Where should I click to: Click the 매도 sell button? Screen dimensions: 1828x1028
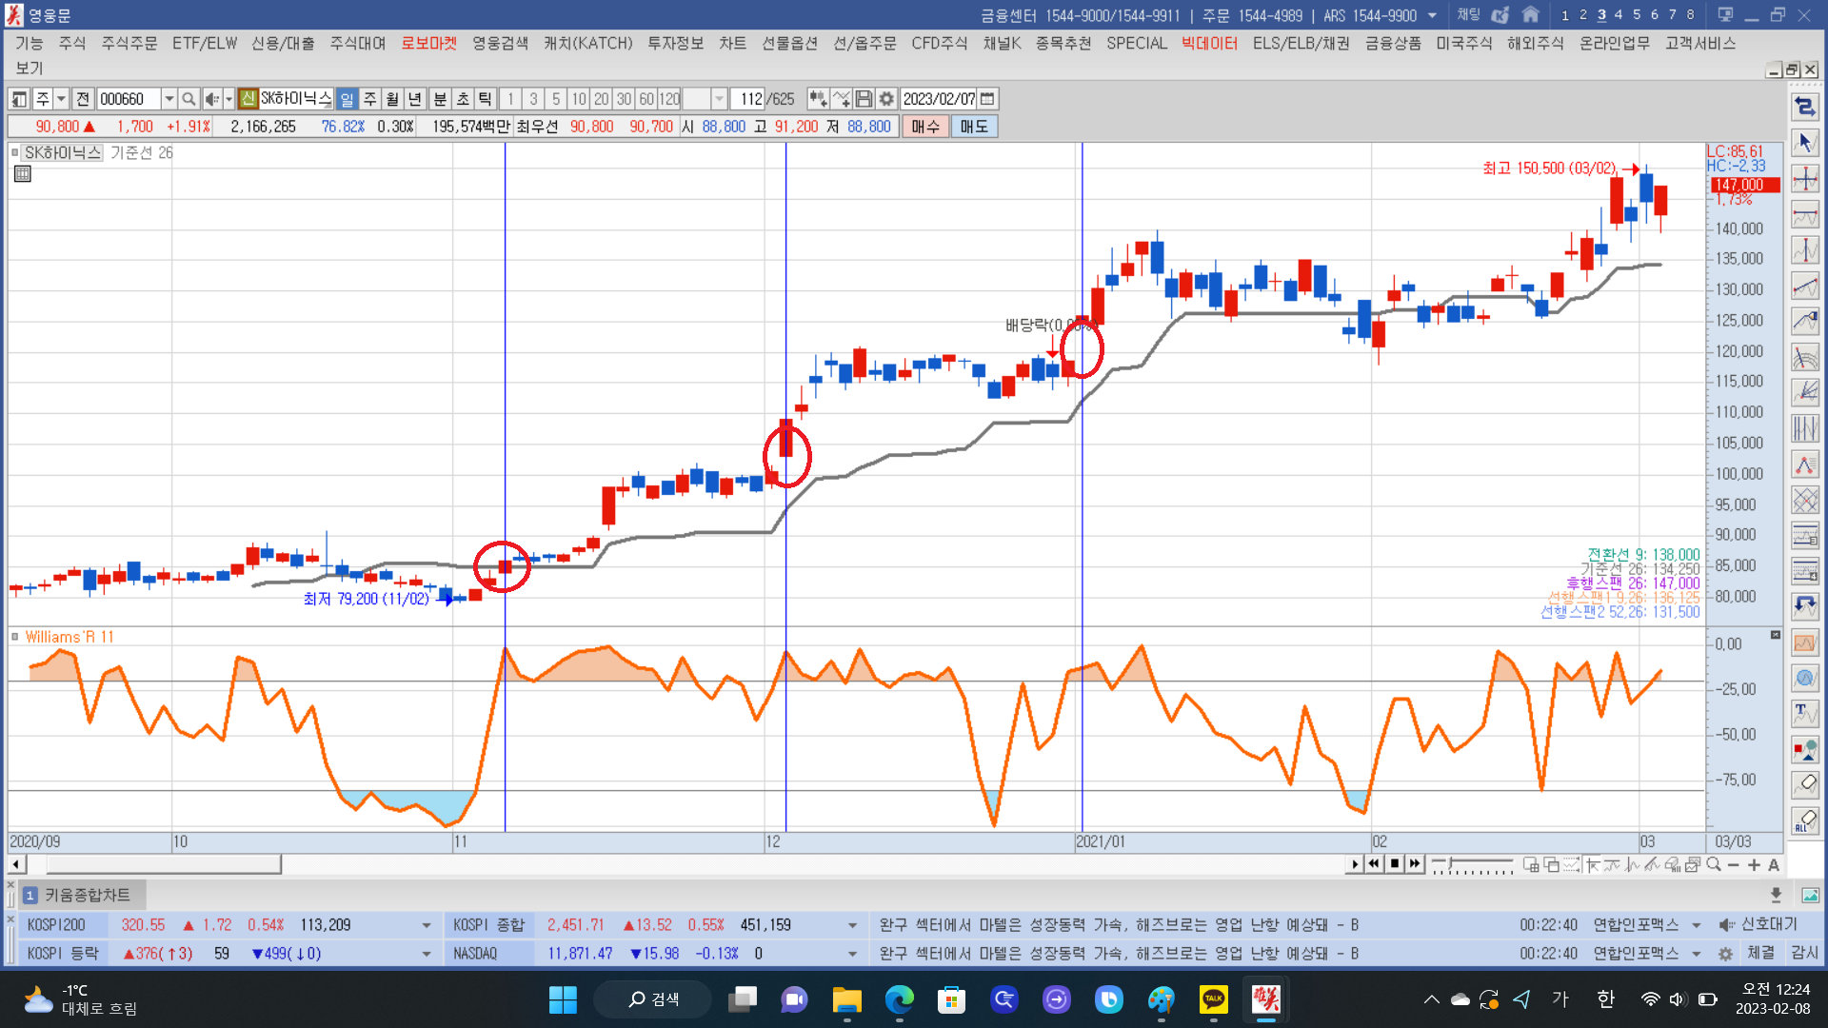pyautogui.click(x=973, y=127)
